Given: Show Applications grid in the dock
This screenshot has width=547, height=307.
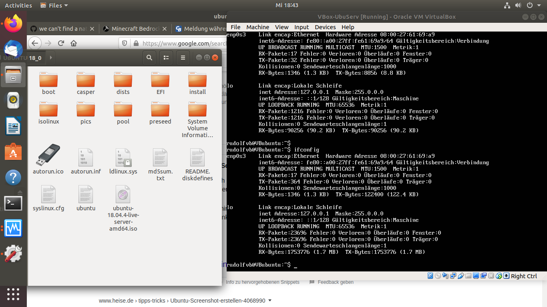Looking at the screenshot, I should pyautogui.click(x=13, y=294).
